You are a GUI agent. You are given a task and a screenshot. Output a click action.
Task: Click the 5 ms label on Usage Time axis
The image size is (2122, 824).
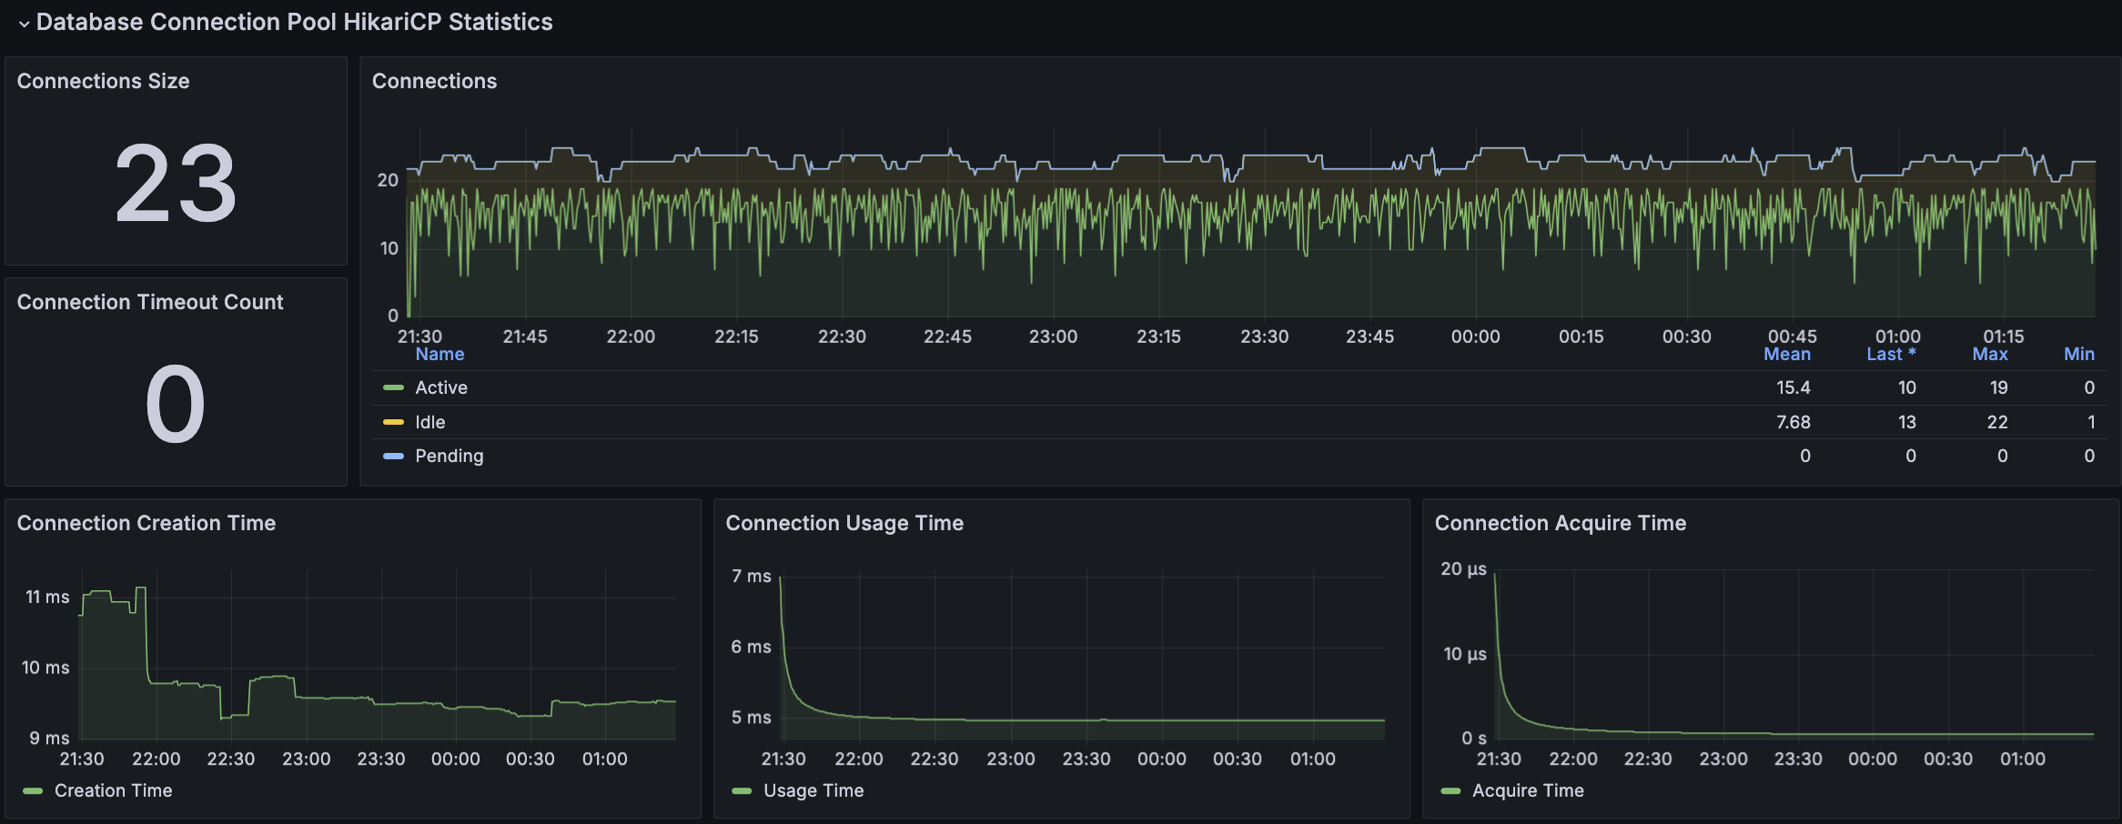coord(751,718)
